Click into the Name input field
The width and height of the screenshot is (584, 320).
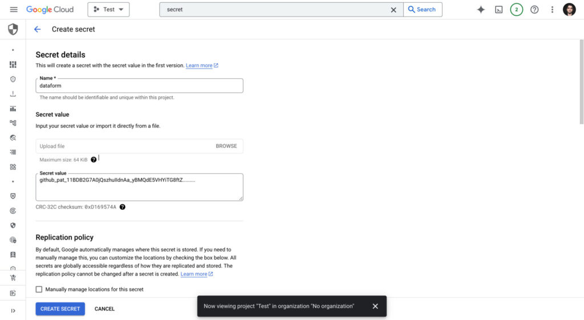(139, 86)
